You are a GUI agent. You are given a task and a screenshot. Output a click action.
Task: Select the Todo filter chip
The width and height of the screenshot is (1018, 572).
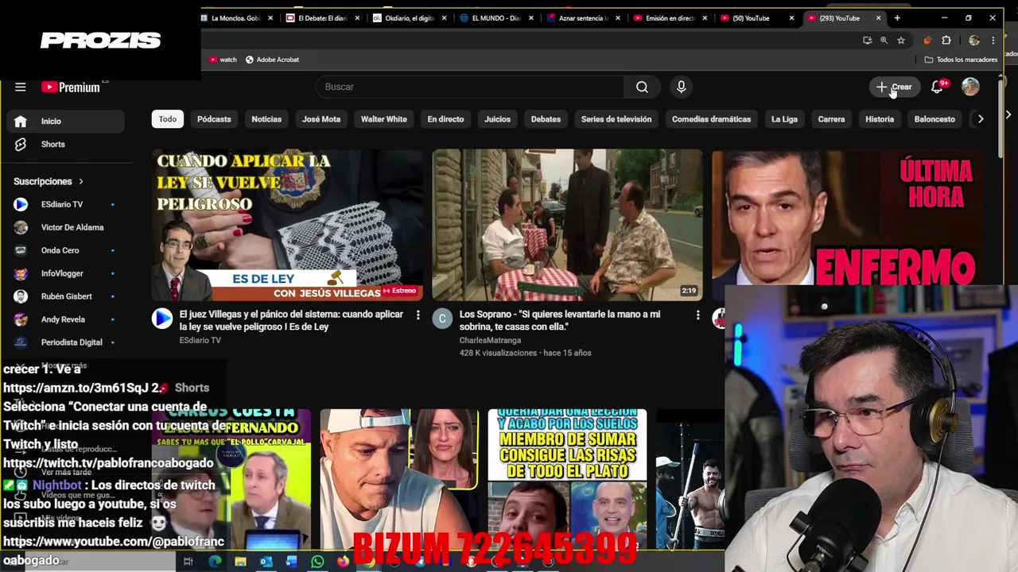tap(168, 119)
